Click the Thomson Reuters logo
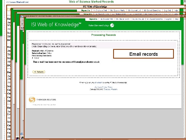 pyautogui.click(x=42, y=100)
